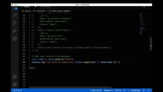
Task: Click the vertical scrollbar thumb
Action: click(x=151, y=44)
